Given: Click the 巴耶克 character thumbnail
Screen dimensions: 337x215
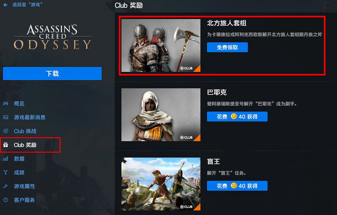Looking at the screenshot, I should click(161, 115).
